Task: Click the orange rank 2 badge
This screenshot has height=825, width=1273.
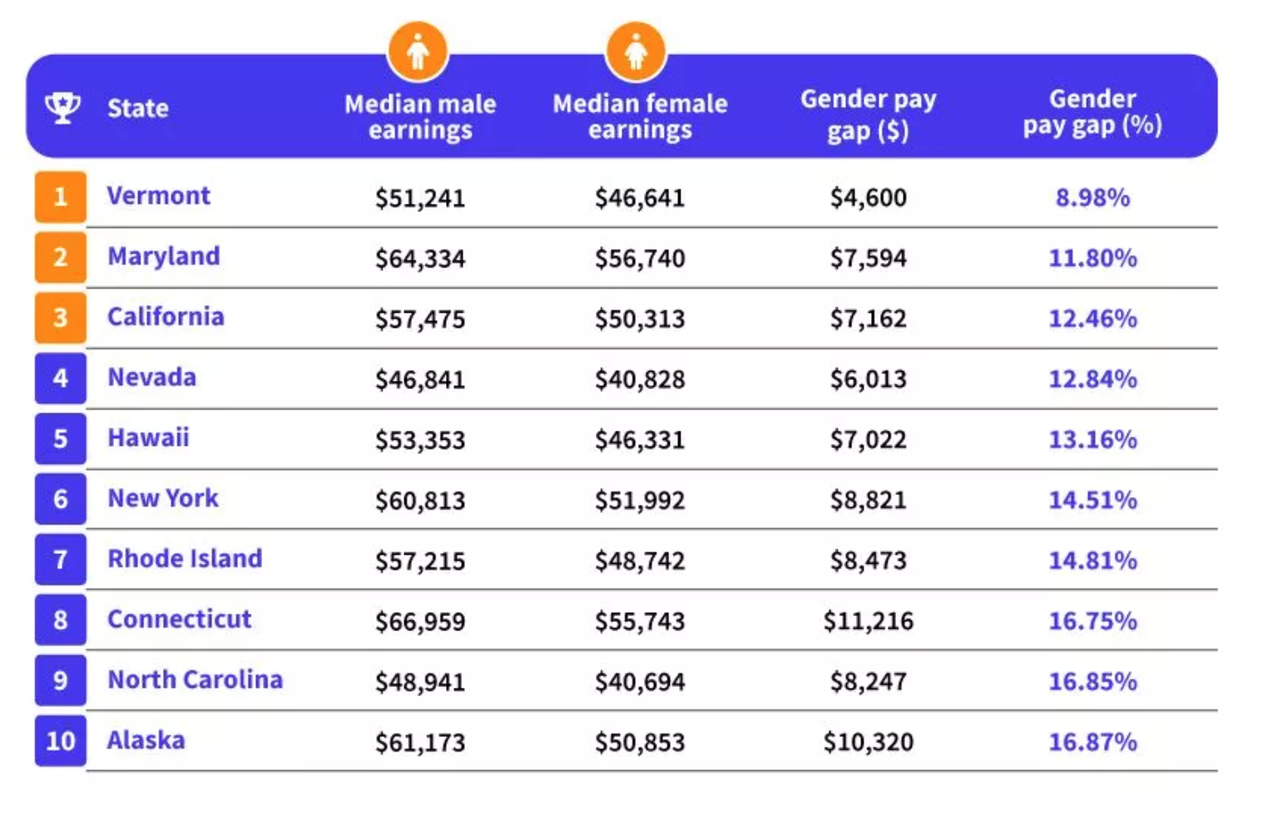Action: [x=60, y=257]
